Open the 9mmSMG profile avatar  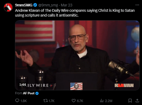coord(8,7)
